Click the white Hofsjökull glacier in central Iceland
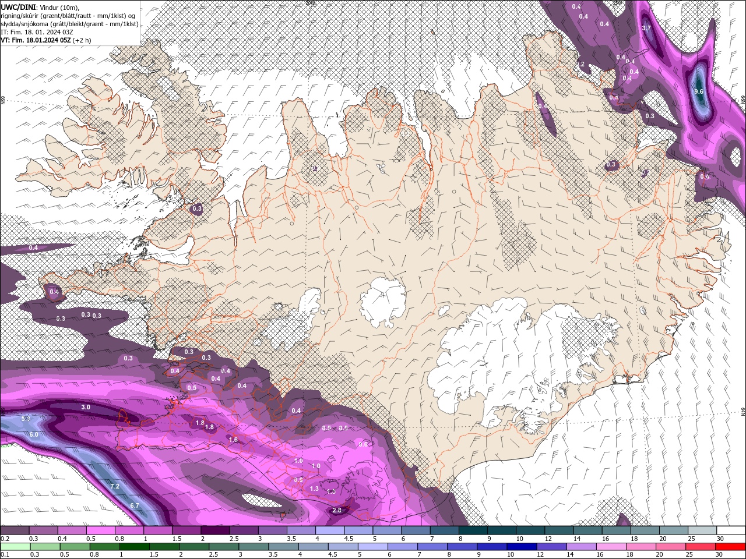This screenshot has height=559, width=746. click(382, 302)
